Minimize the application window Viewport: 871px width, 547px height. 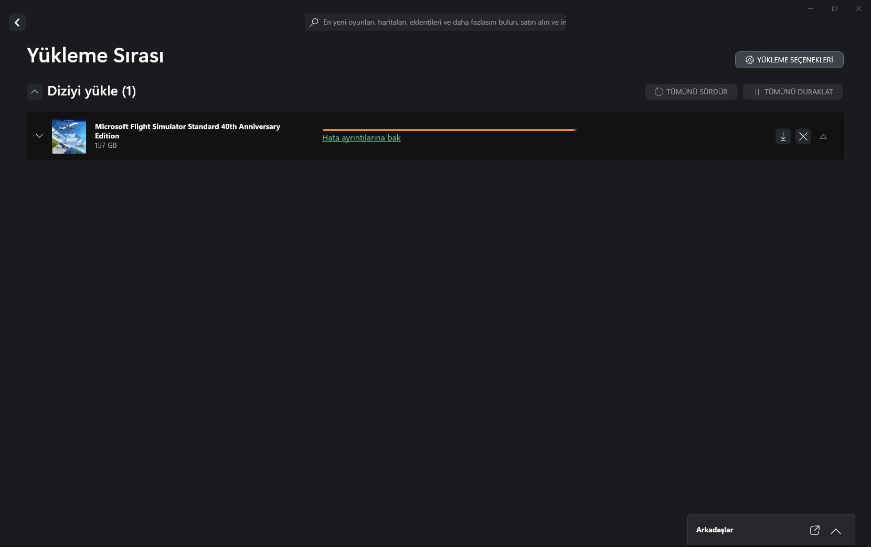point(811,8)
